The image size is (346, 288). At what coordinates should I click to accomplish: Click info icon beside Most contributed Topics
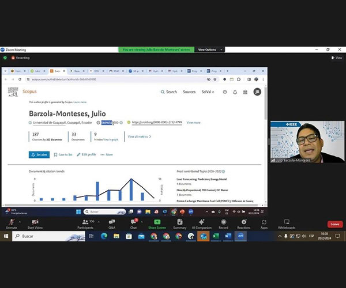click(x=224, y=172)
